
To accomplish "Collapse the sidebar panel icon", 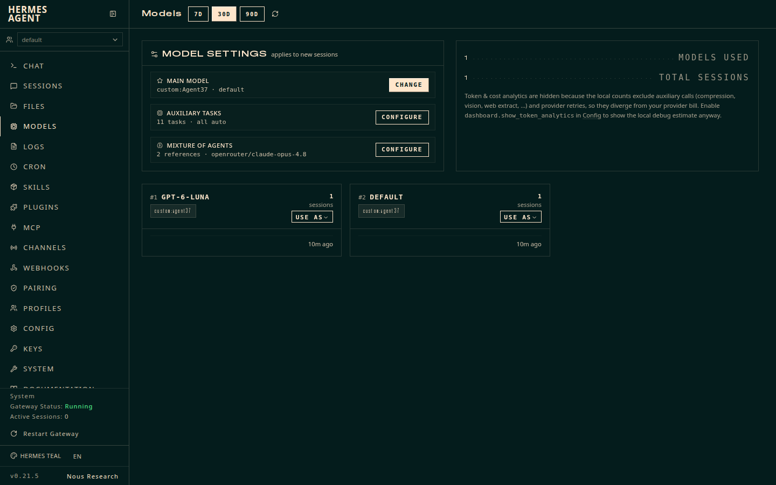I will (x=113, y=14).
